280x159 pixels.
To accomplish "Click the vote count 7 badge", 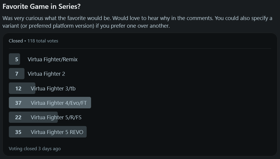I will tap(17, 74).
